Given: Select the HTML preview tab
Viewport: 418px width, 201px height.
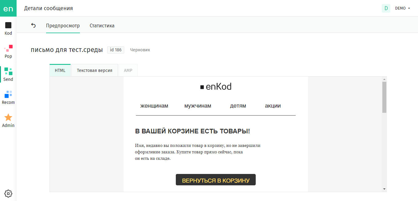Looking at the screenshot, I should click(60, 70).
